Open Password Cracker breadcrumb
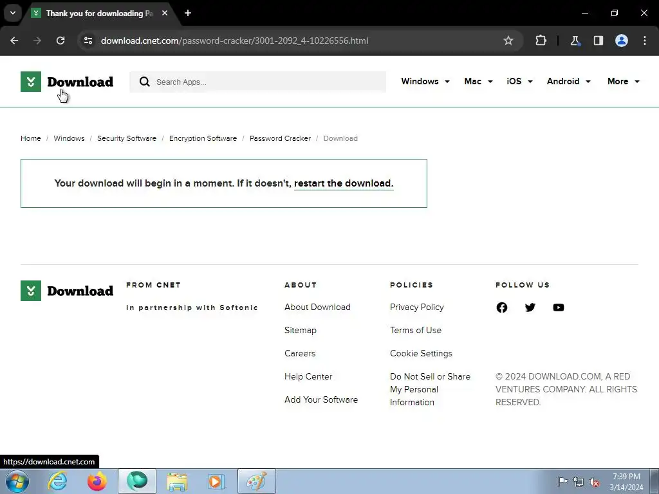Image resolution: width=659 pixels, height=494 pixels. pos(281,138)
